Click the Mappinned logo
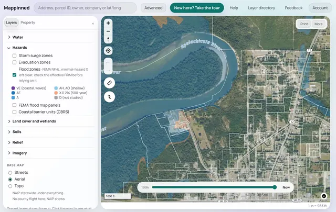Image resolution: width=336 pixels, height=212 pixels. pos(17,8)
